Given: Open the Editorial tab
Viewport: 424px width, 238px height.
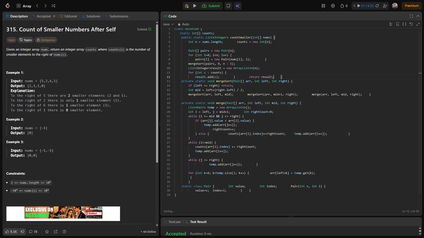Looking at the screenshot, I should click(x=68, y=16).
